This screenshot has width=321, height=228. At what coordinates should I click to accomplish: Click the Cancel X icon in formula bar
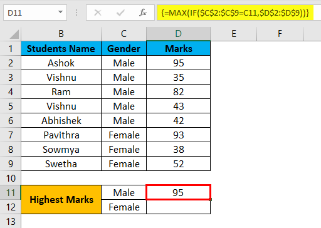tap(98, 13)
